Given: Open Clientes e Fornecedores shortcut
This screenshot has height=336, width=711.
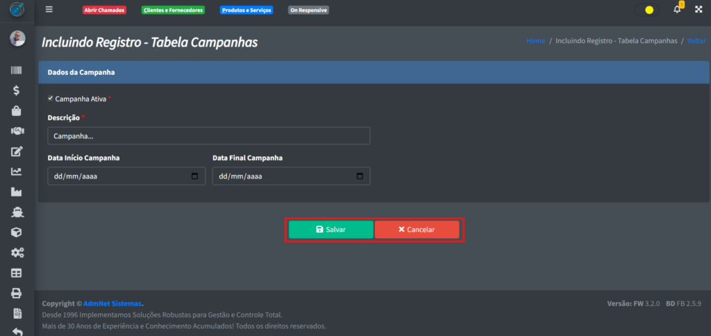Looking at the screenshot, I should coord(173,10).
